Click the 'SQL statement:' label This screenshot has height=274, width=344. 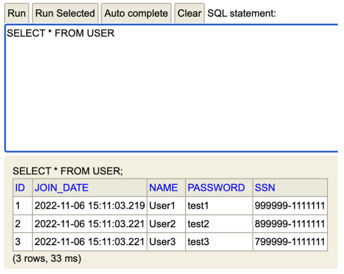pyautogui.click(x=242, y=14)
